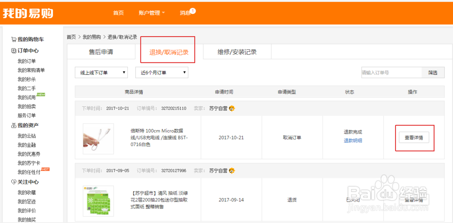Click the heart icon beside 关注中心
Screen dimensions: 453x223
click(14, 182)
